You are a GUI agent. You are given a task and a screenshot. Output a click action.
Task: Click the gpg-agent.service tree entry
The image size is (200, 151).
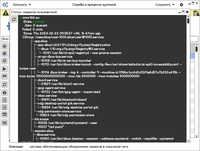click(x=51, y=88)
